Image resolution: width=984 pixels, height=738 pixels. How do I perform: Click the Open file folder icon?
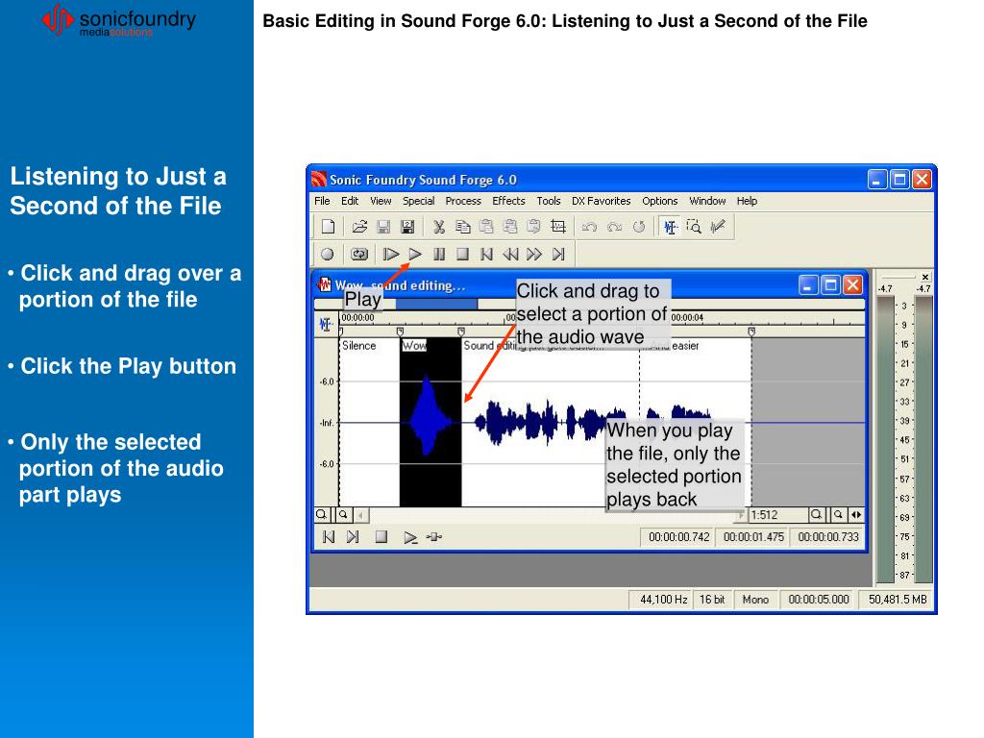click(359, 227)
